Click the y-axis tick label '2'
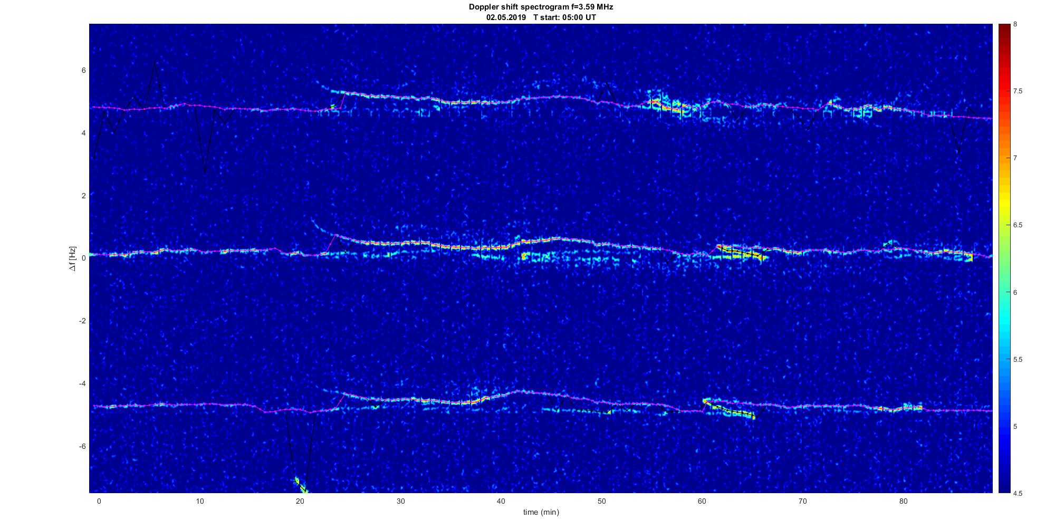Image resolution: width=1055 pixels, height=529 pixels. (x=84, y=196)
